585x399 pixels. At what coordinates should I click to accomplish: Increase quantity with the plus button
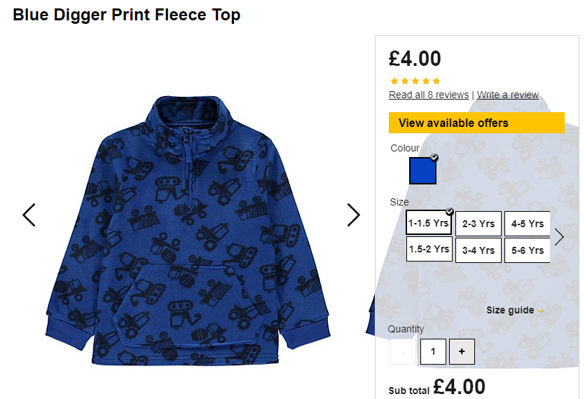[462, 351]
